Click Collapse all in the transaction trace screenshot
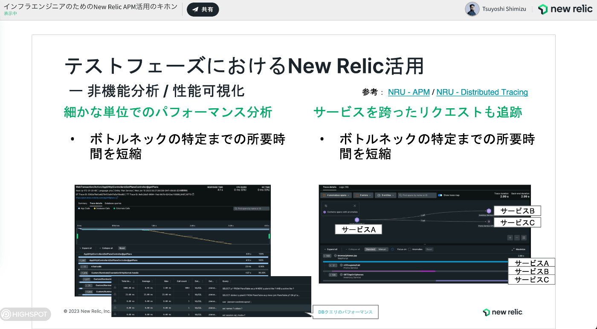Viewport: 597px width, 329px height. [x=106, y=248]
